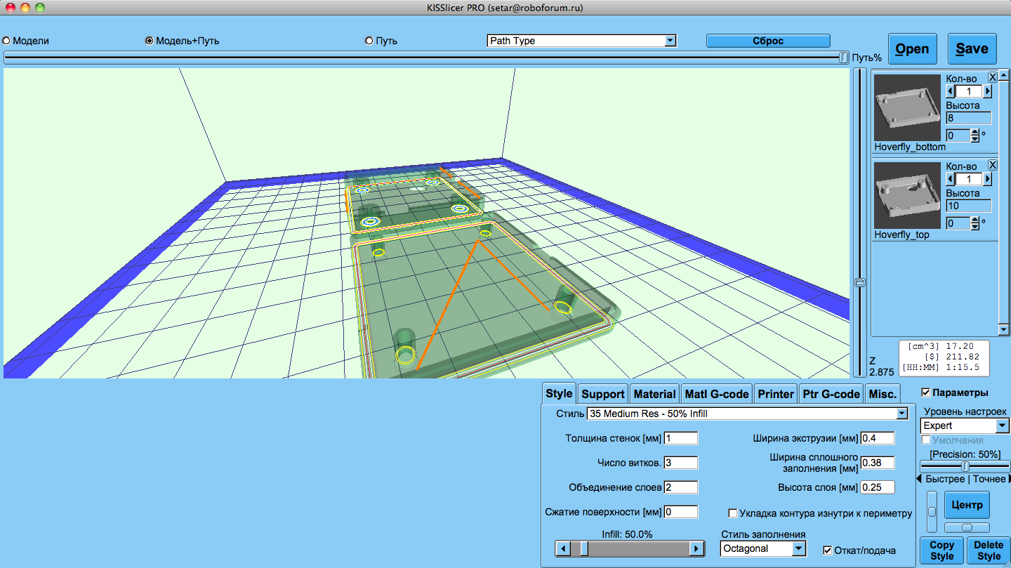Click the Hoverfly_top model thumbnail

pos(907,195)
